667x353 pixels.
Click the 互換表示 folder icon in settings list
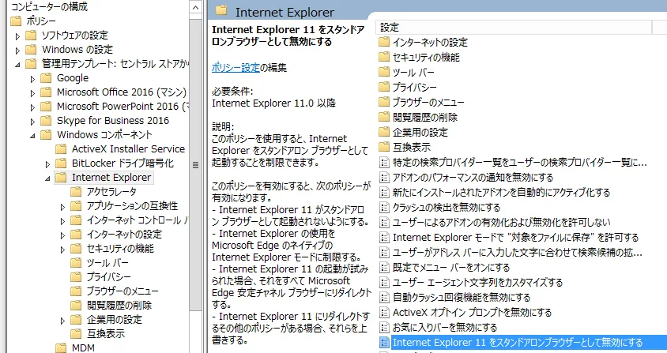tap(385, 147)
